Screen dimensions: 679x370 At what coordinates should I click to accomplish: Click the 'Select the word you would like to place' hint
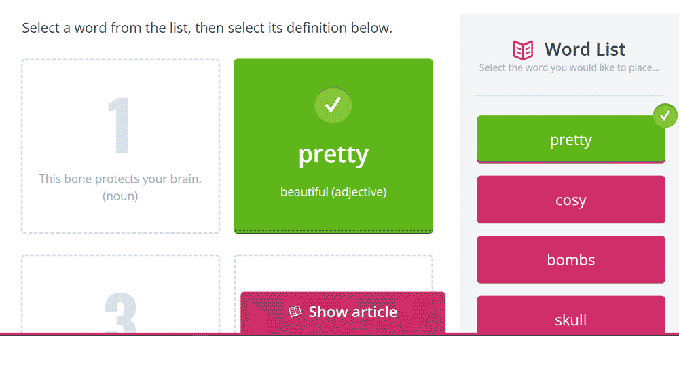tap(569, 68)
